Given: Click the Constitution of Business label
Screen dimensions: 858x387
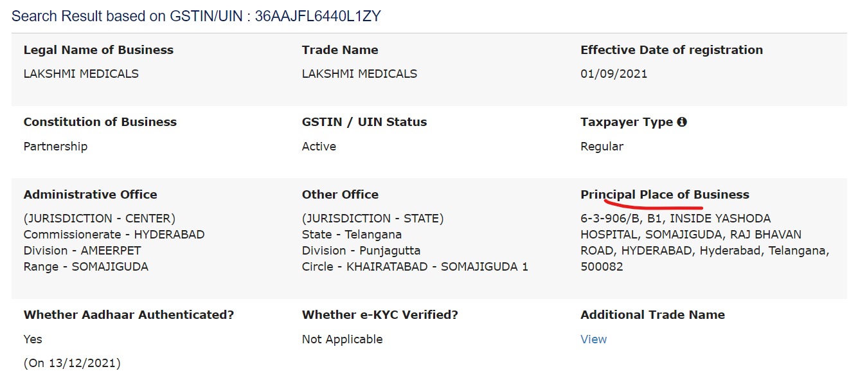Looking at the screenshot, I should [100, 122].
